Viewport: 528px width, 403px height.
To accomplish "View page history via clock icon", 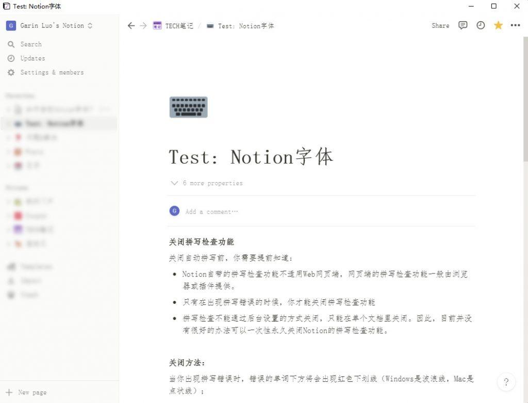I will pyautogui.click(x=481, y=25).
